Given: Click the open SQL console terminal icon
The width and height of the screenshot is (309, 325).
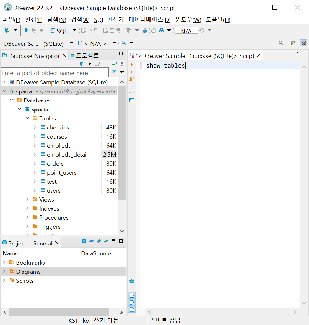Looking at the screenshot, I should click(132, 100).
